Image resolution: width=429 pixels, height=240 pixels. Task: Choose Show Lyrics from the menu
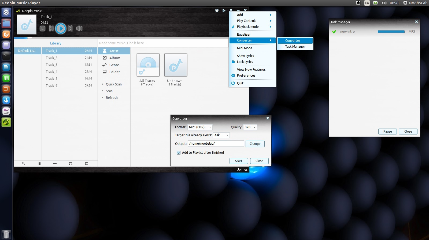(253, 56)
